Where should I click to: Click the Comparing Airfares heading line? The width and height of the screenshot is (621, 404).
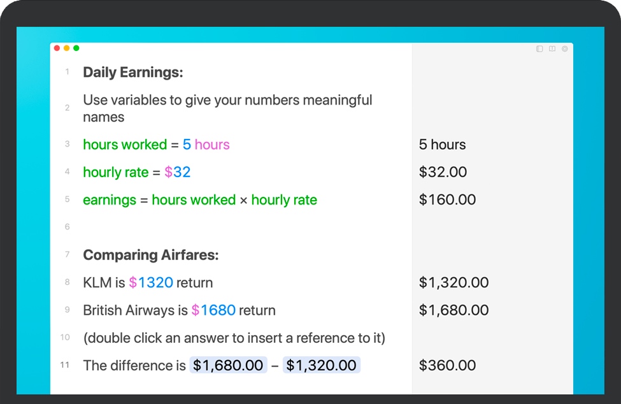tap(150, 255)
